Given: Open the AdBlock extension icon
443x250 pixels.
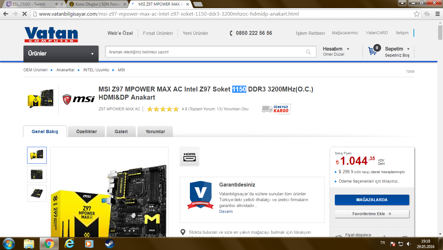Looking at the screenshot, I should 427,14.
